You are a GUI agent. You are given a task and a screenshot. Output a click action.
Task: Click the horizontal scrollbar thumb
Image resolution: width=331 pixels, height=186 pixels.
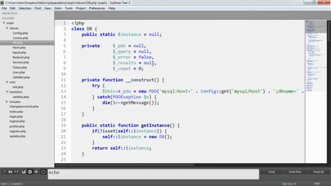click(x=125, y=165)
